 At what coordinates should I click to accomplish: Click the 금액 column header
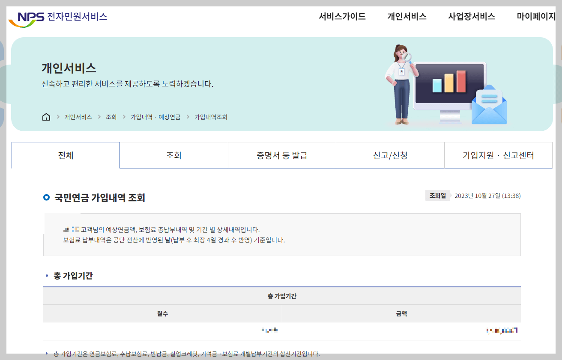402,313
